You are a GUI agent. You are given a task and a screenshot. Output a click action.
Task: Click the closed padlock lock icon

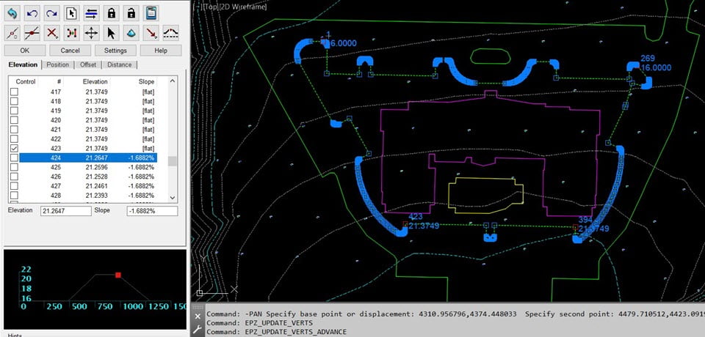click(111, 13)
